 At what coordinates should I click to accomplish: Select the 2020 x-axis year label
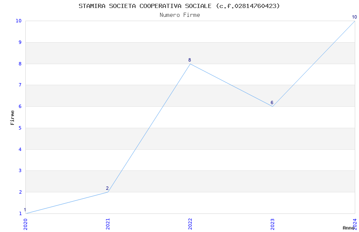click(25, 224)
